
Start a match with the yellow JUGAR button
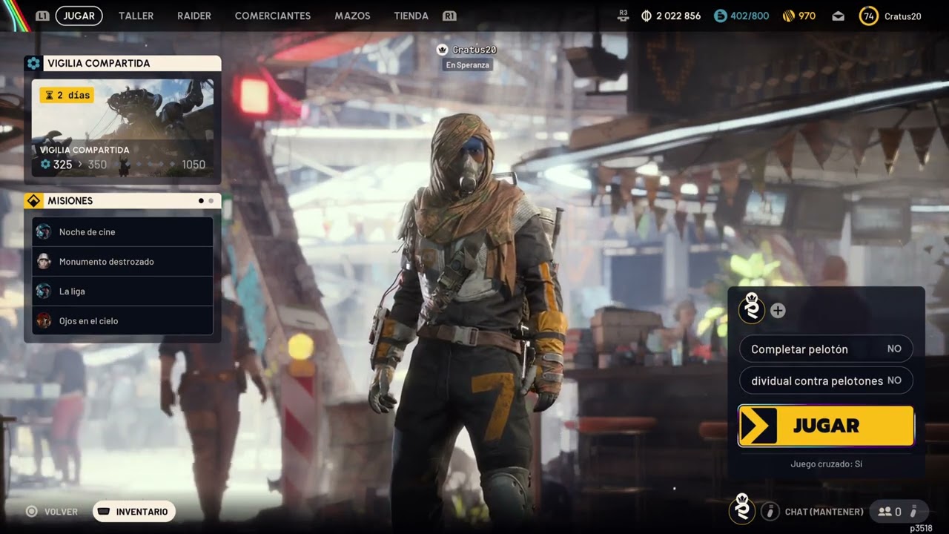tap(826, 426)
